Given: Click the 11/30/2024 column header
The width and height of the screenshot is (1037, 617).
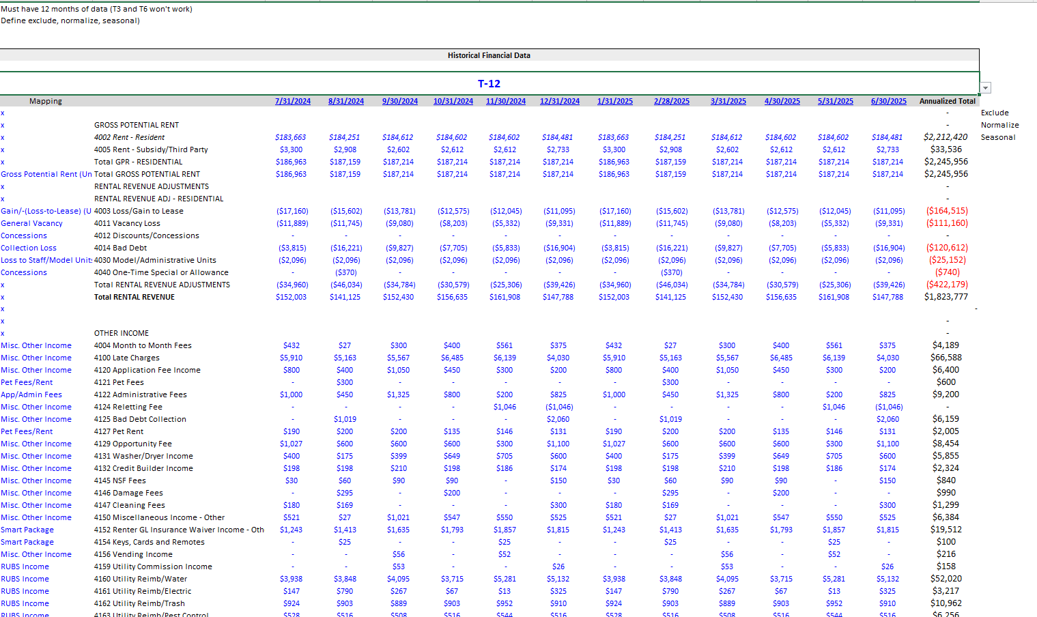Looking at the screenshot, I should [506, 101].
